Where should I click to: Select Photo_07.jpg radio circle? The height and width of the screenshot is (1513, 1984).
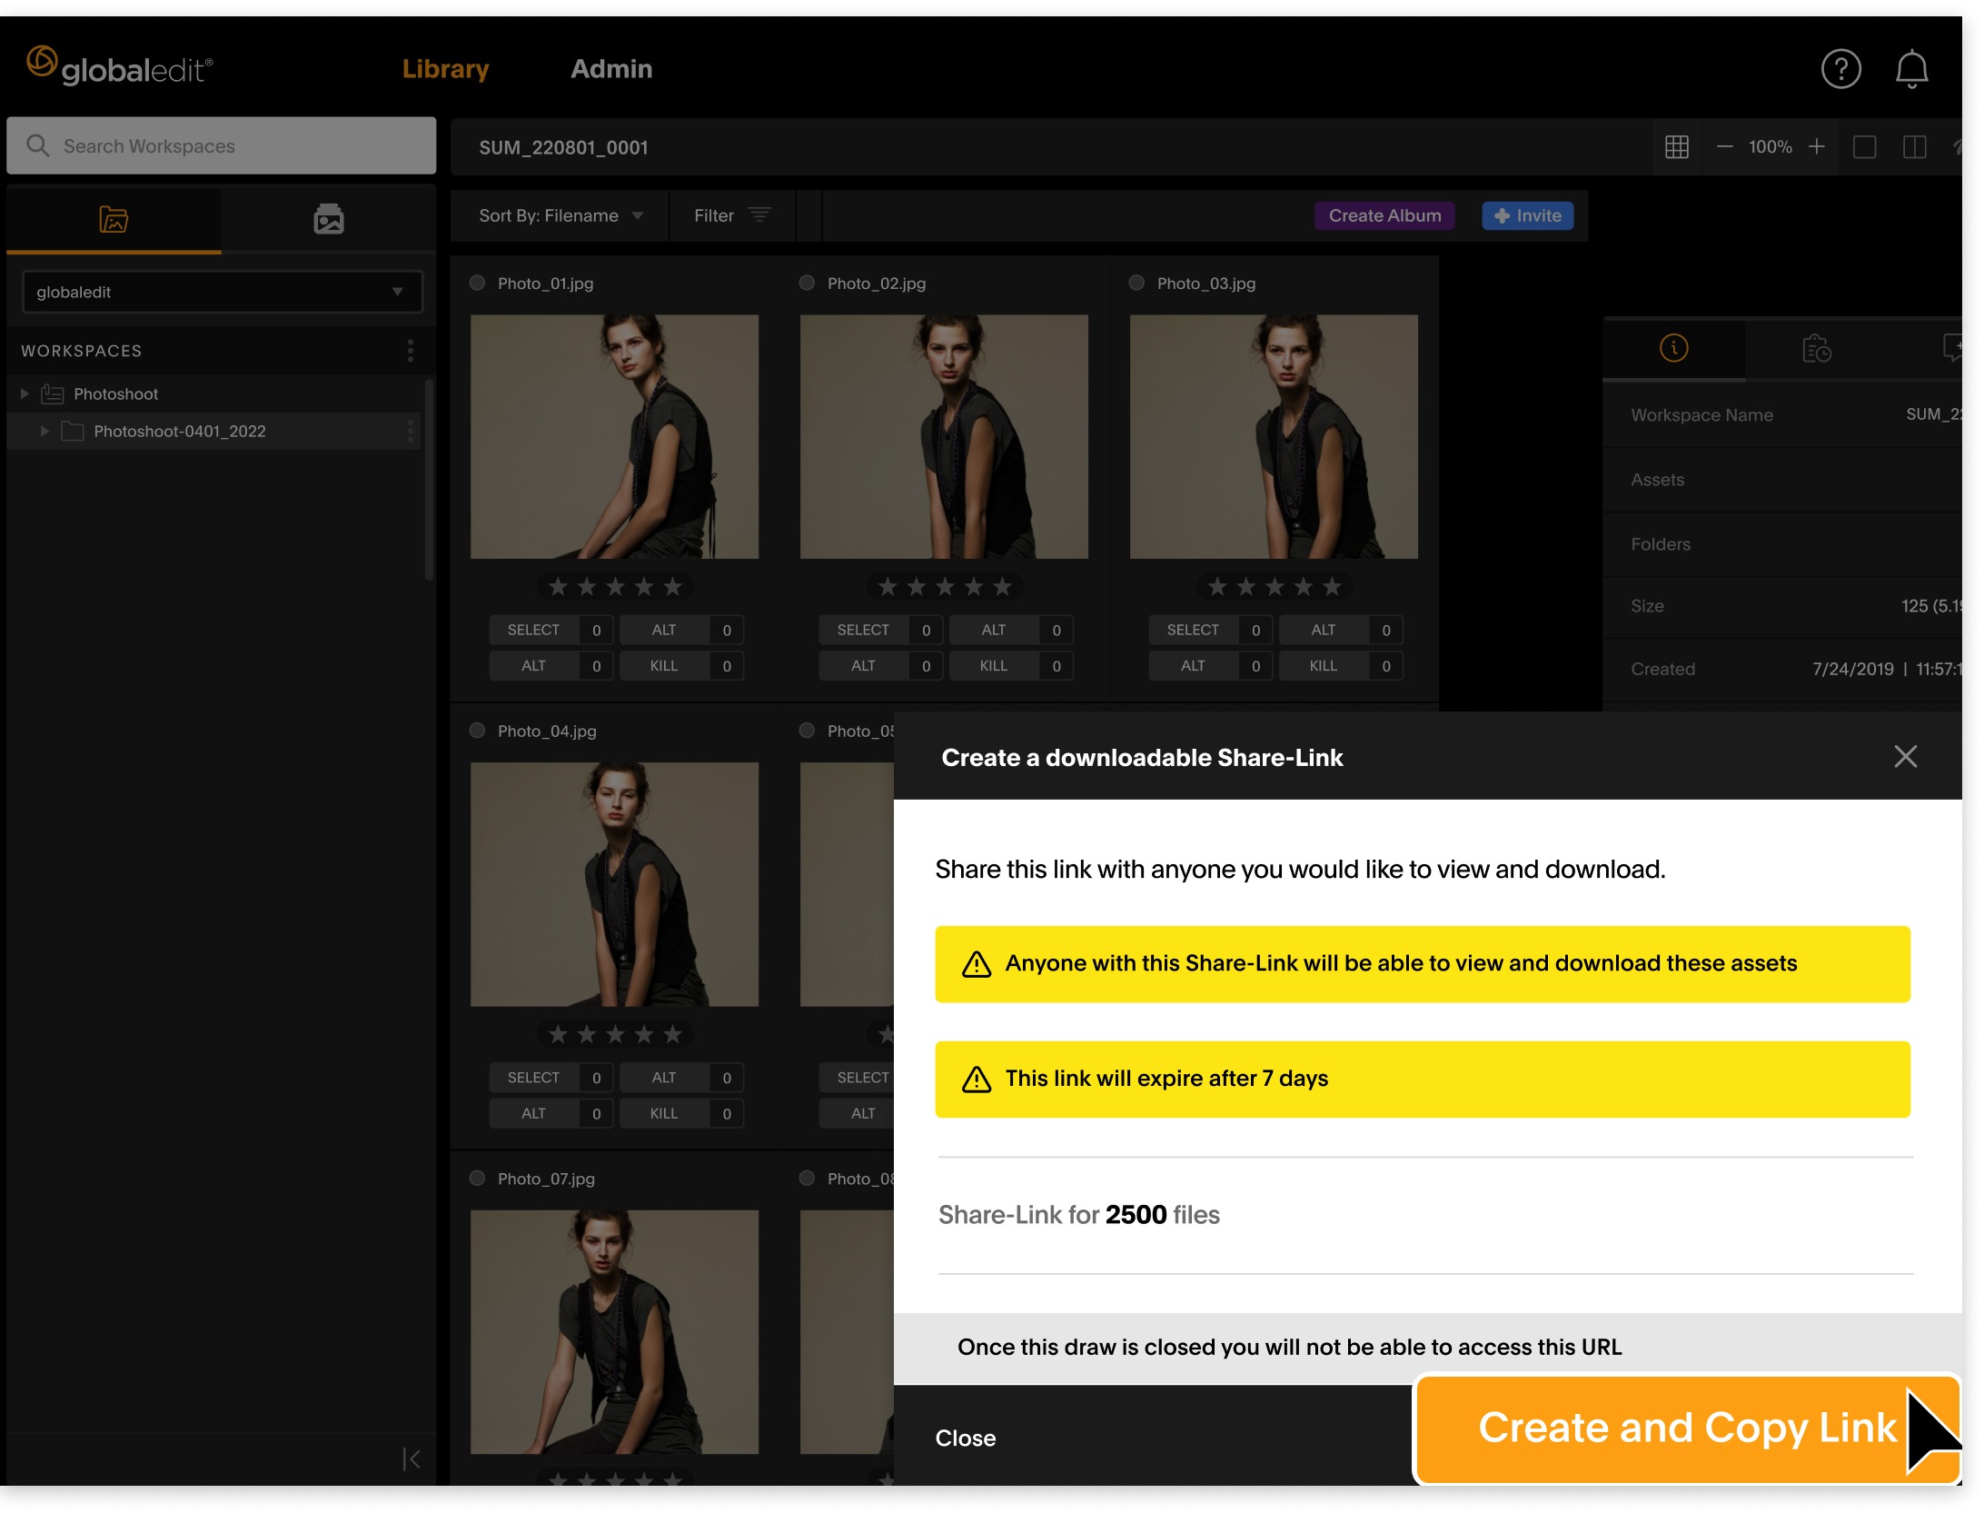coord(477,1178)
